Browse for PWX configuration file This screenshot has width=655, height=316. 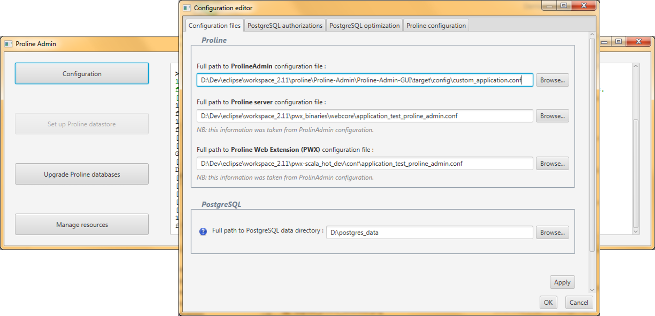pyautogui.click(x=552, y=164)
